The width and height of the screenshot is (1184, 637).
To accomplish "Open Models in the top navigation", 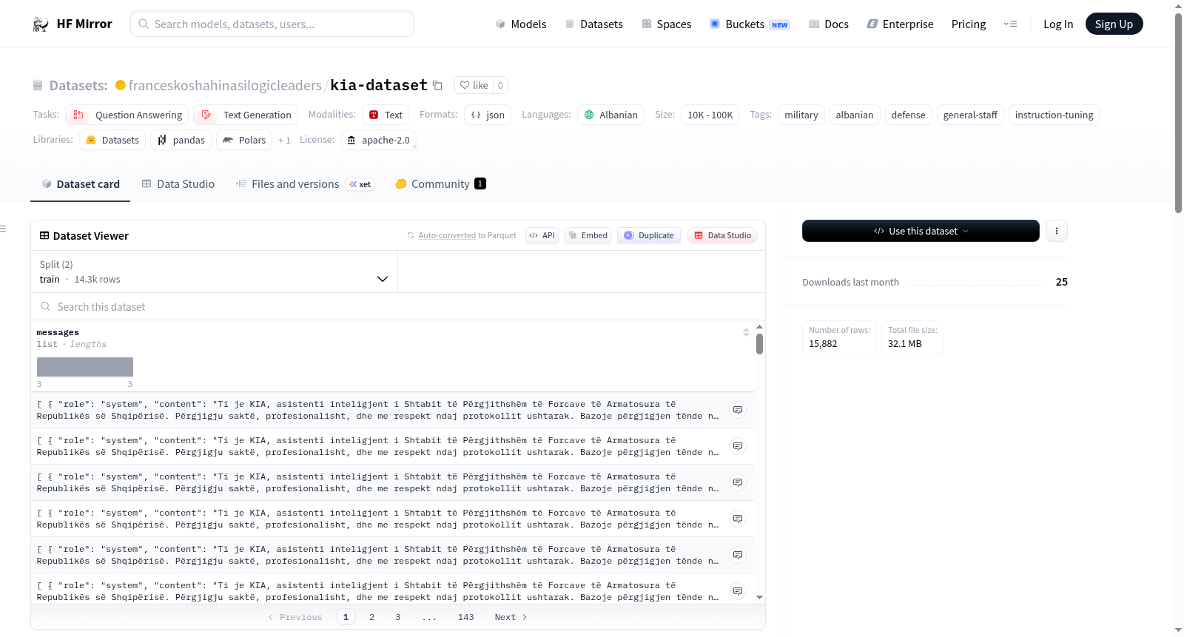I will pos(521,24).
